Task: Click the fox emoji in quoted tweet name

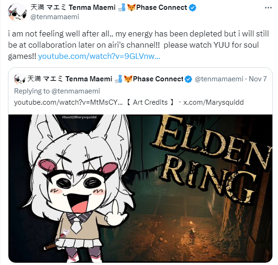Action: click(x=128, y=79)
